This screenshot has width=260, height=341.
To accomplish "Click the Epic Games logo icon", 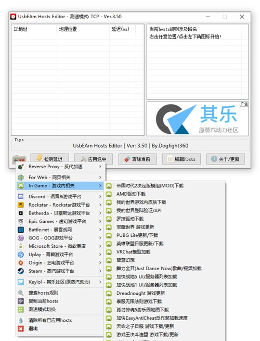I will point(21,221).
